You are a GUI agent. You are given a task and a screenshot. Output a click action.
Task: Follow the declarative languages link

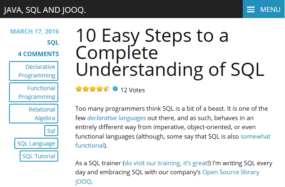pos(116,118)
